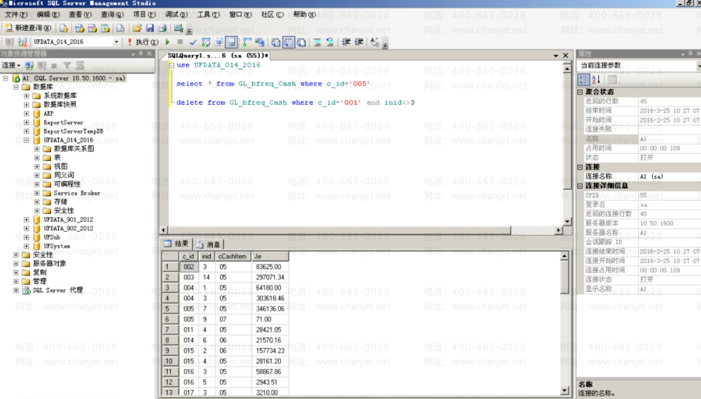
Task: Open the 查询(Q) menu
Action: (112, 15)
